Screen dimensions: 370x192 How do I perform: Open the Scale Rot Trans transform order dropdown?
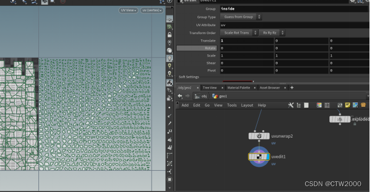click(239, 33)
